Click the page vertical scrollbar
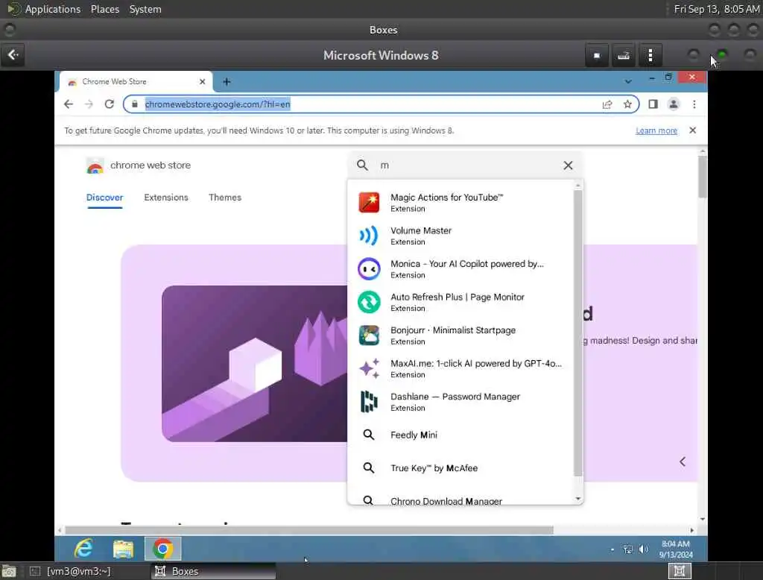The width and height of the screenshot is (763, 580). pos(702,177)
